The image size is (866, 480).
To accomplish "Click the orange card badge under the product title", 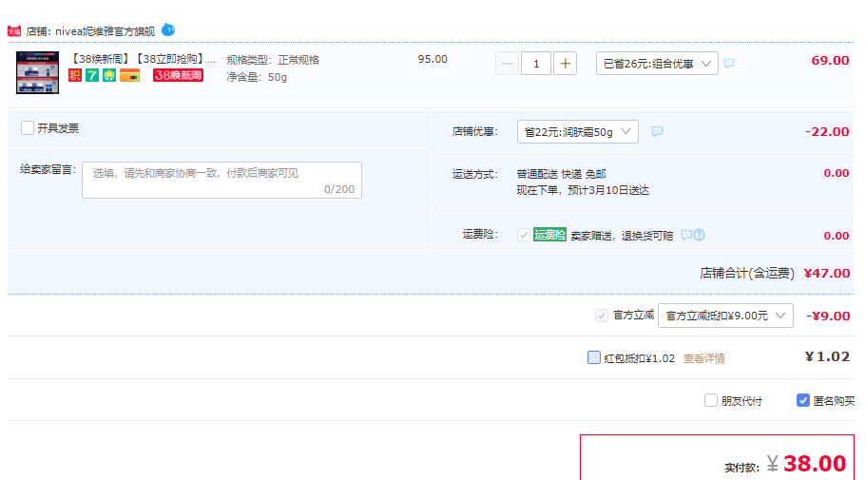I will pos(130,75).
